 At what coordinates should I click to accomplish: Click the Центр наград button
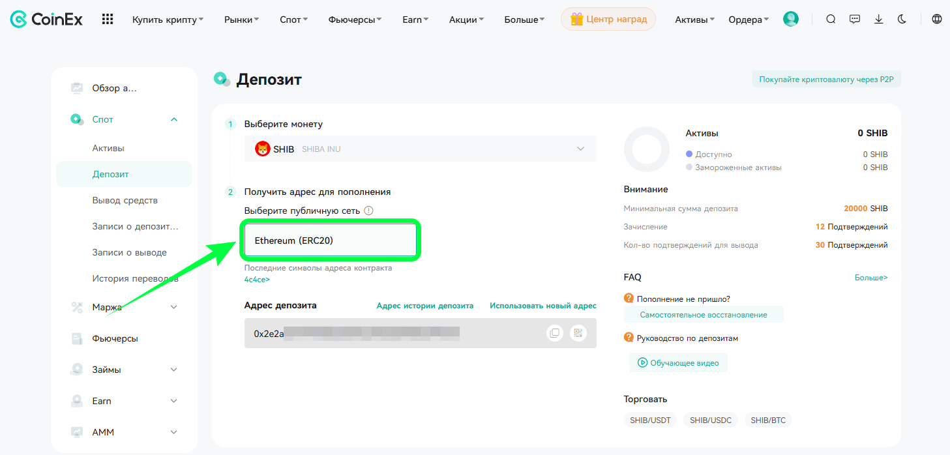click(608, 19)
